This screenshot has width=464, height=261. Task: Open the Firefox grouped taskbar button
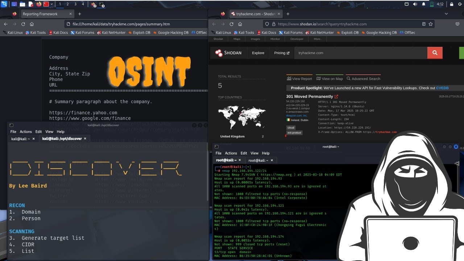94,5
